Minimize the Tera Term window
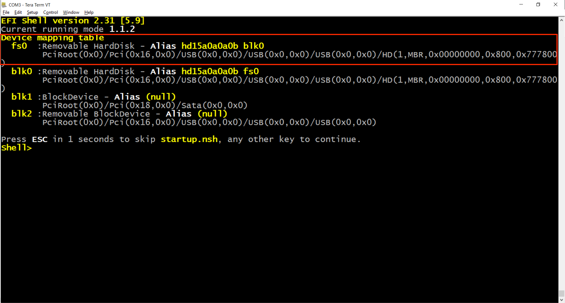The height and width of the screenshot is (303, 565). click(x=521, y=4)
